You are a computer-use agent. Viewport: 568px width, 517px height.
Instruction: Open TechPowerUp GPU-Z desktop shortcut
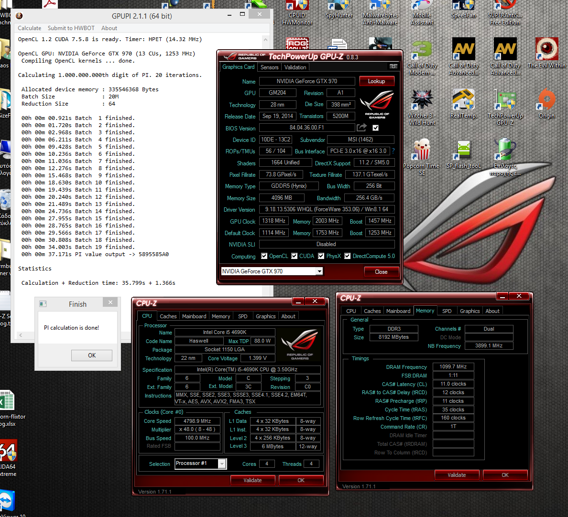coord(505,107)
